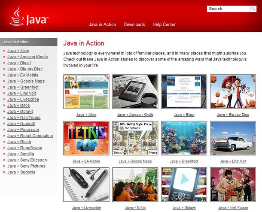Click the Java coffee cup logo

tap(29, 16)
